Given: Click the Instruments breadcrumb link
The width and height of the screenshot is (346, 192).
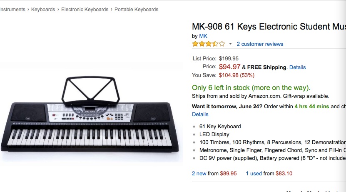Looking at the screenshot, I should coord(12,10).
